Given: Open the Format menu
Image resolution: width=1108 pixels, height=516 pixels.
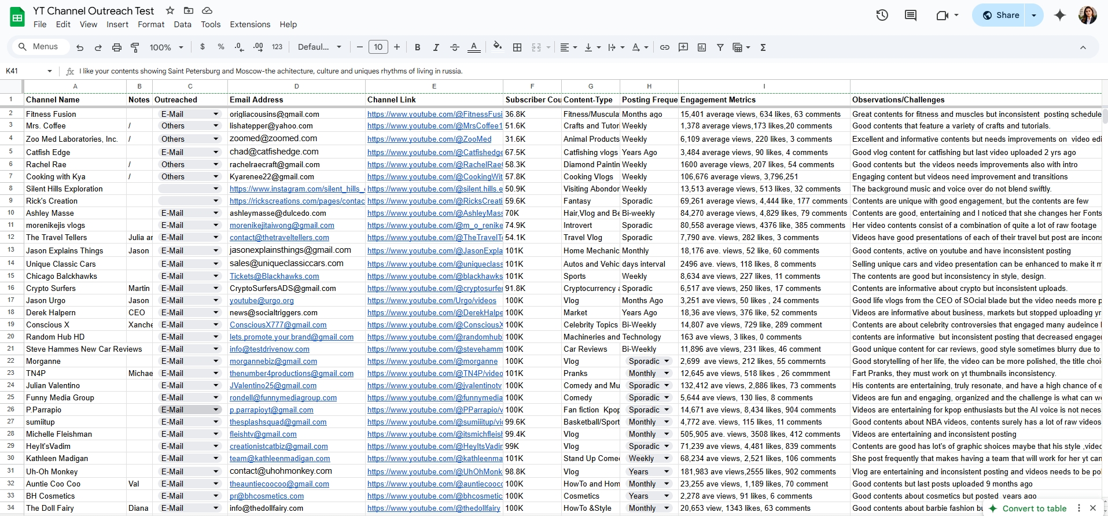Looking at the screenshot, I should click(151, 24).
